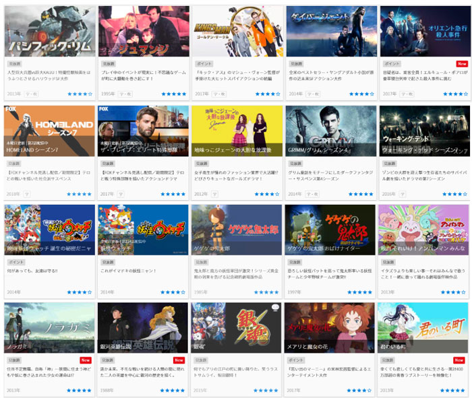Open the 君のいる町 thumbnail

pyautogui.click(x=423, y=328)
